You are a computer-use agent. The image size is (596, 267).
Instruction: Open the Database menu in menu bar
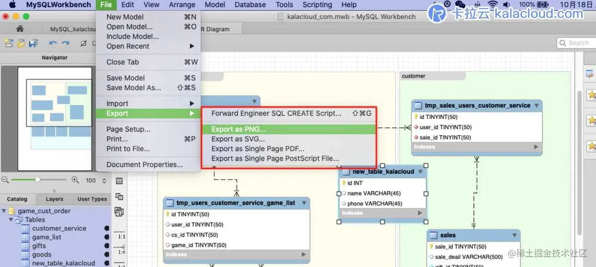[250, 4]
